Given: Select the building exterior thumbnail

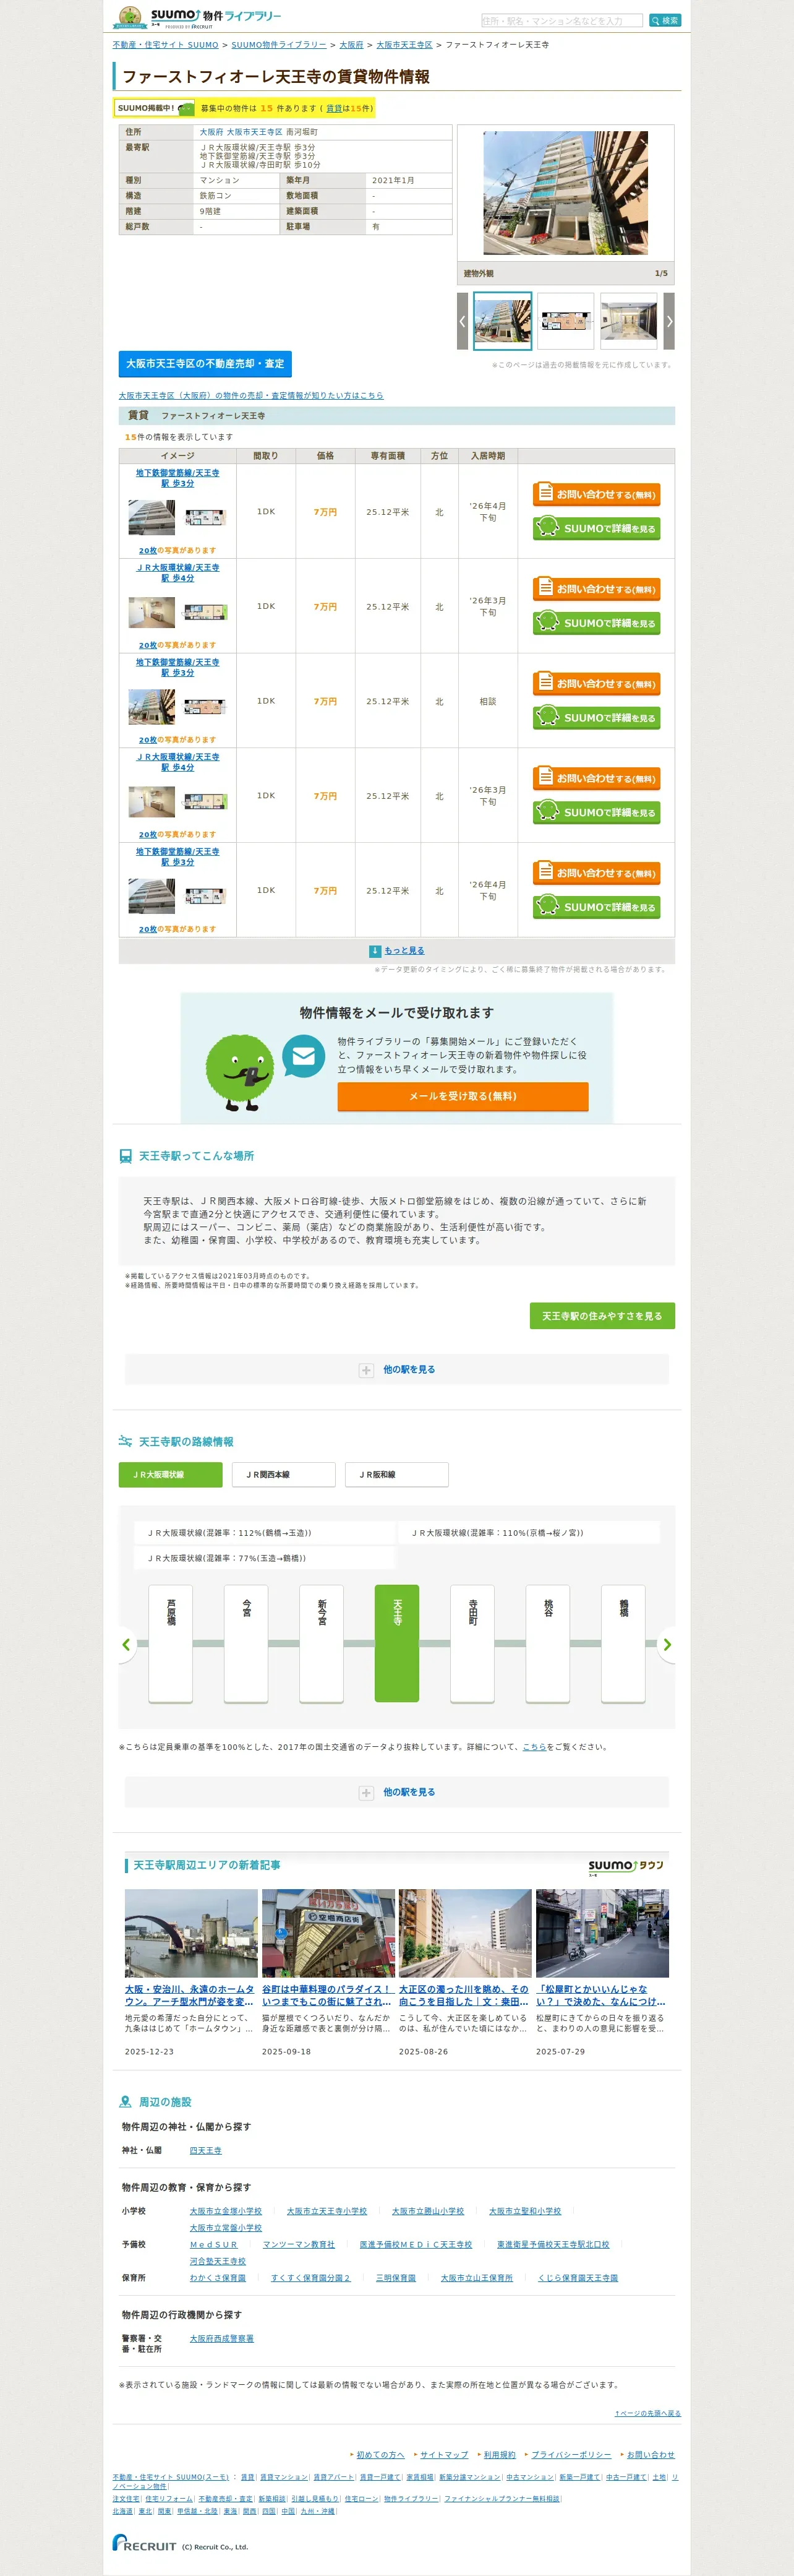Looking at the screenshot, I should (x=502, y=321).
